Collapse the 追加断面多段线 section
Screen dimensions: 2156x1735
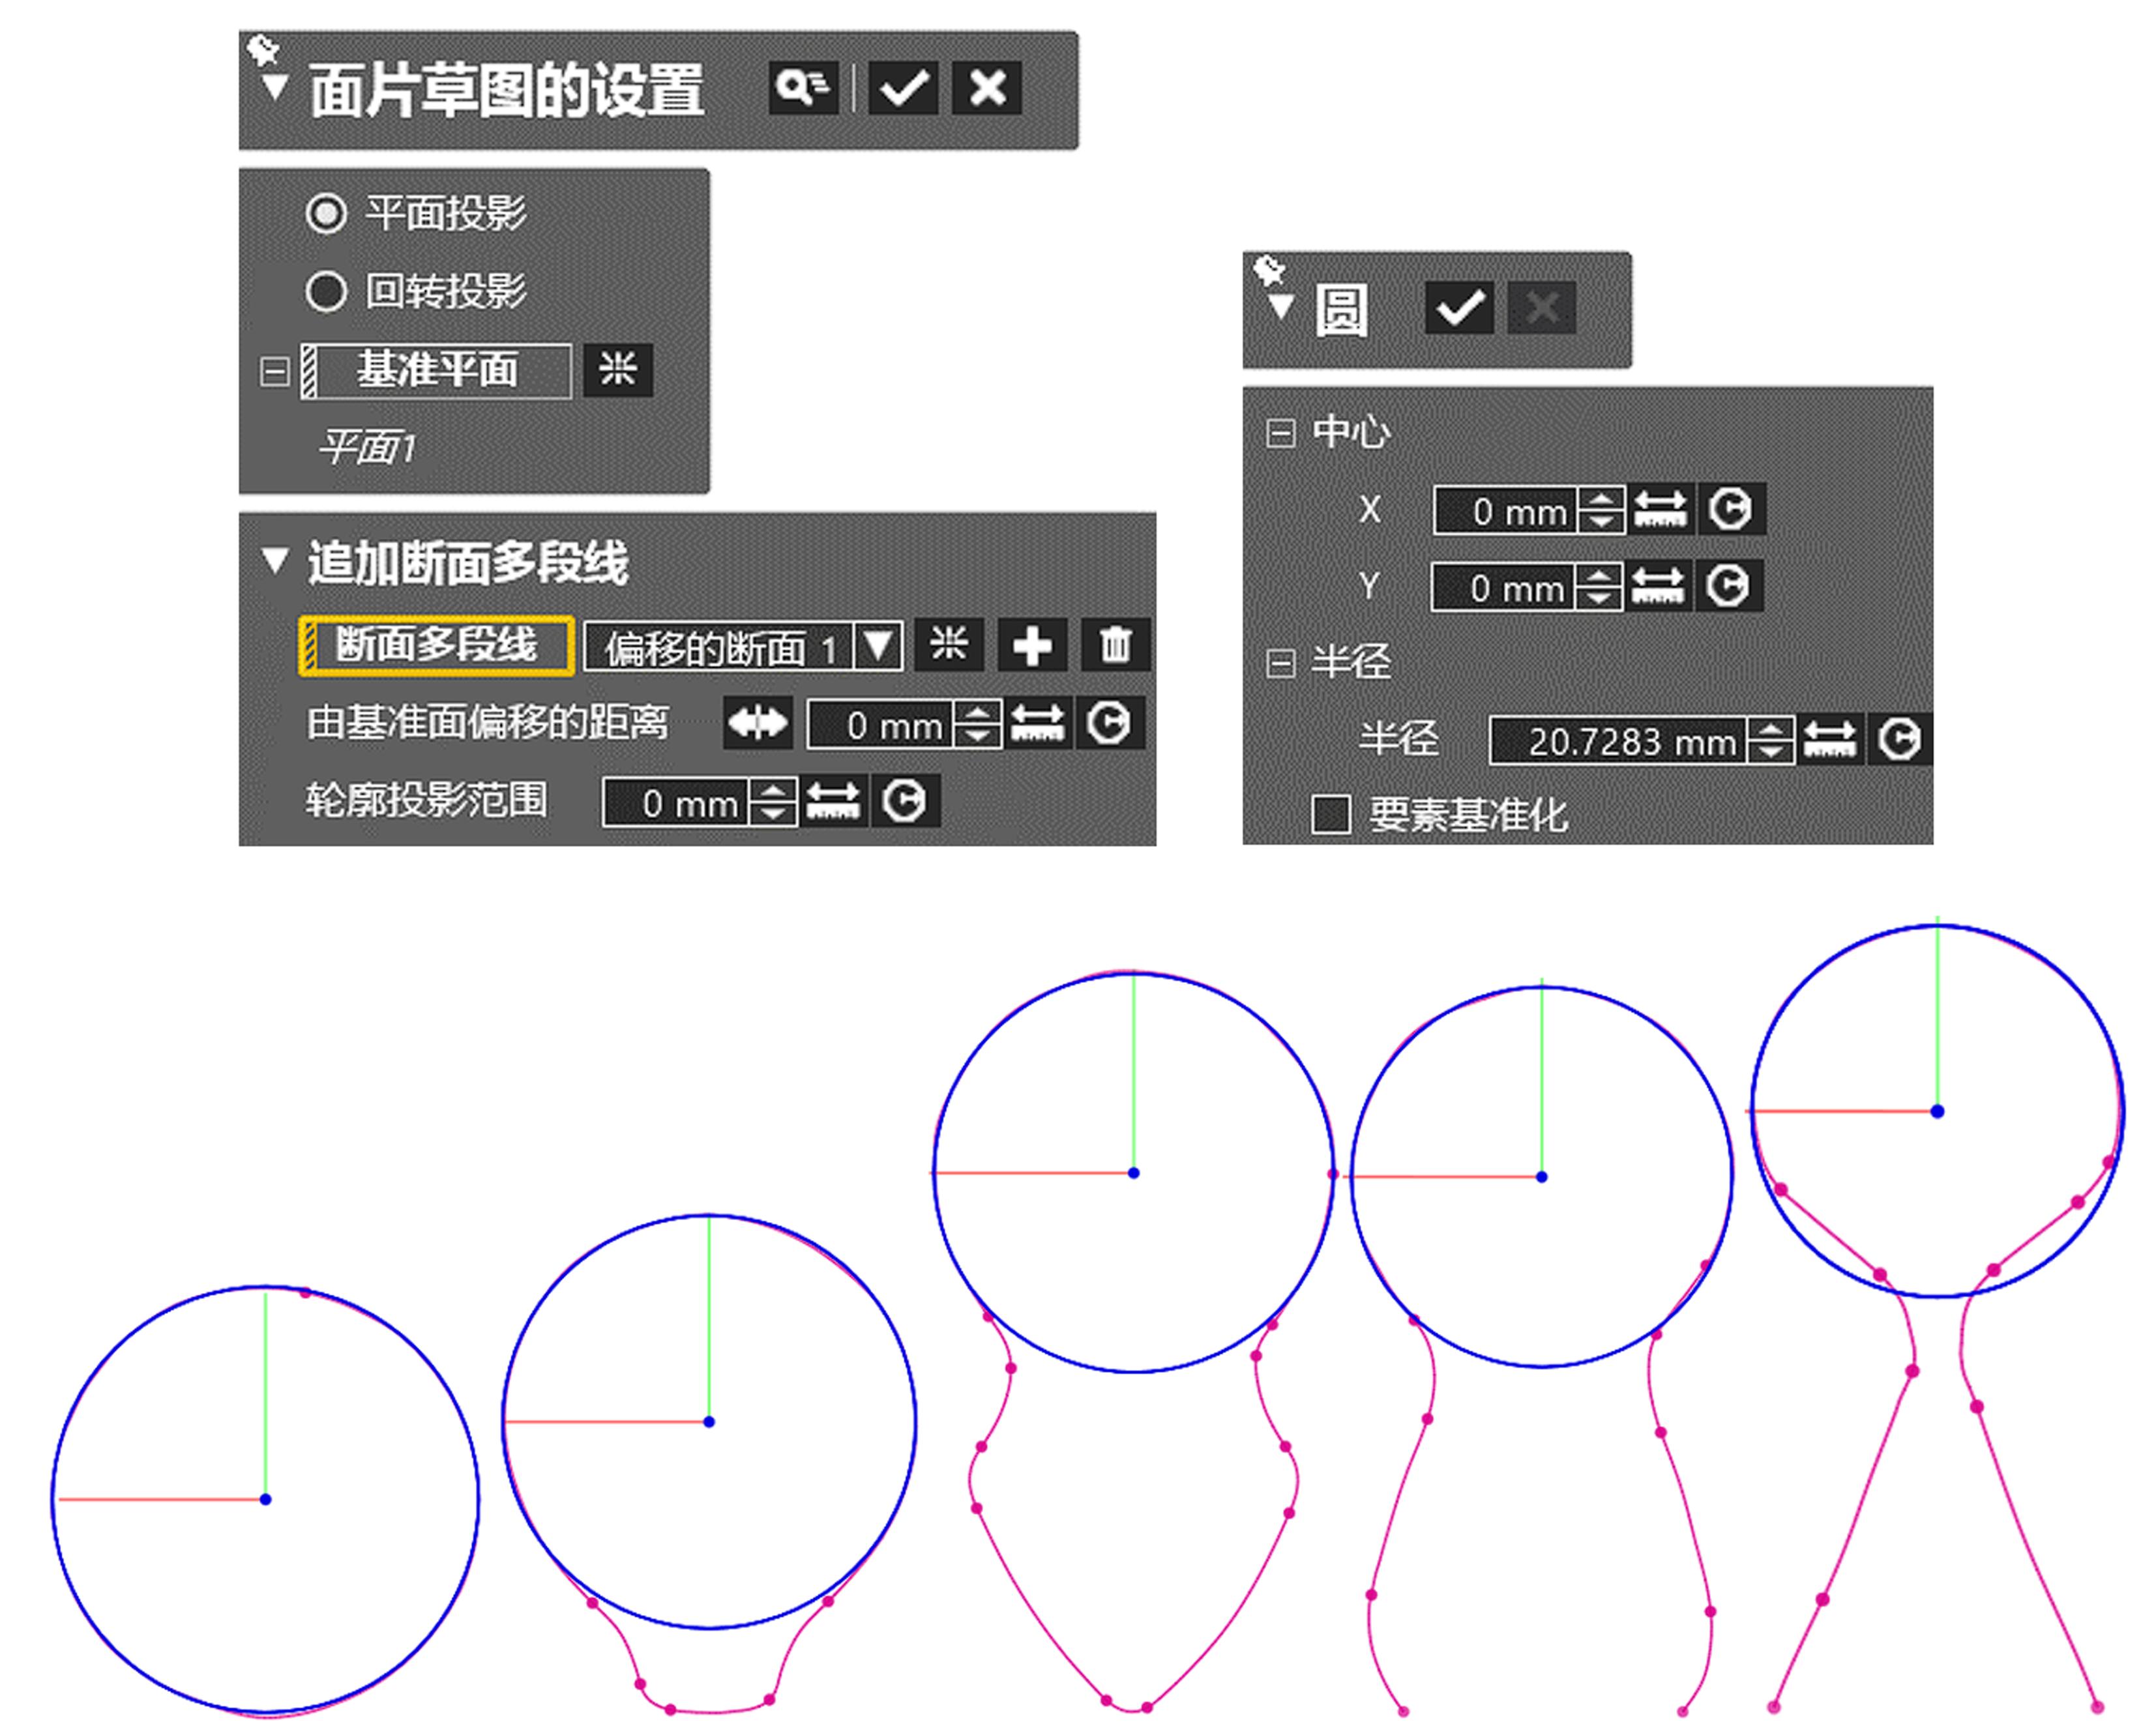click(x=275, y=561)
